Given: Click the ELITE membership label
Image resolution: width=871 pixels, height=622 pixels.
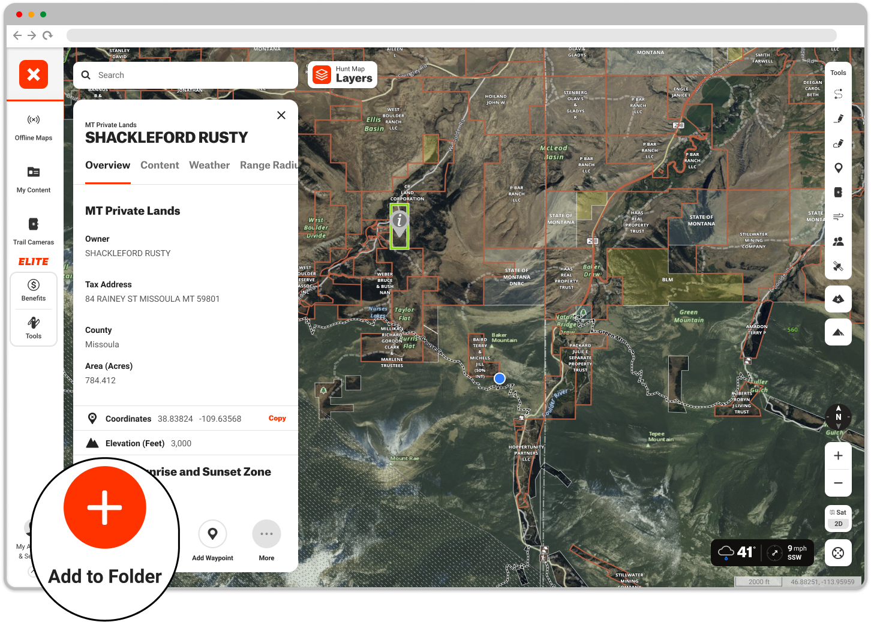Looking at the screenshot, I should tap(34, 262).
